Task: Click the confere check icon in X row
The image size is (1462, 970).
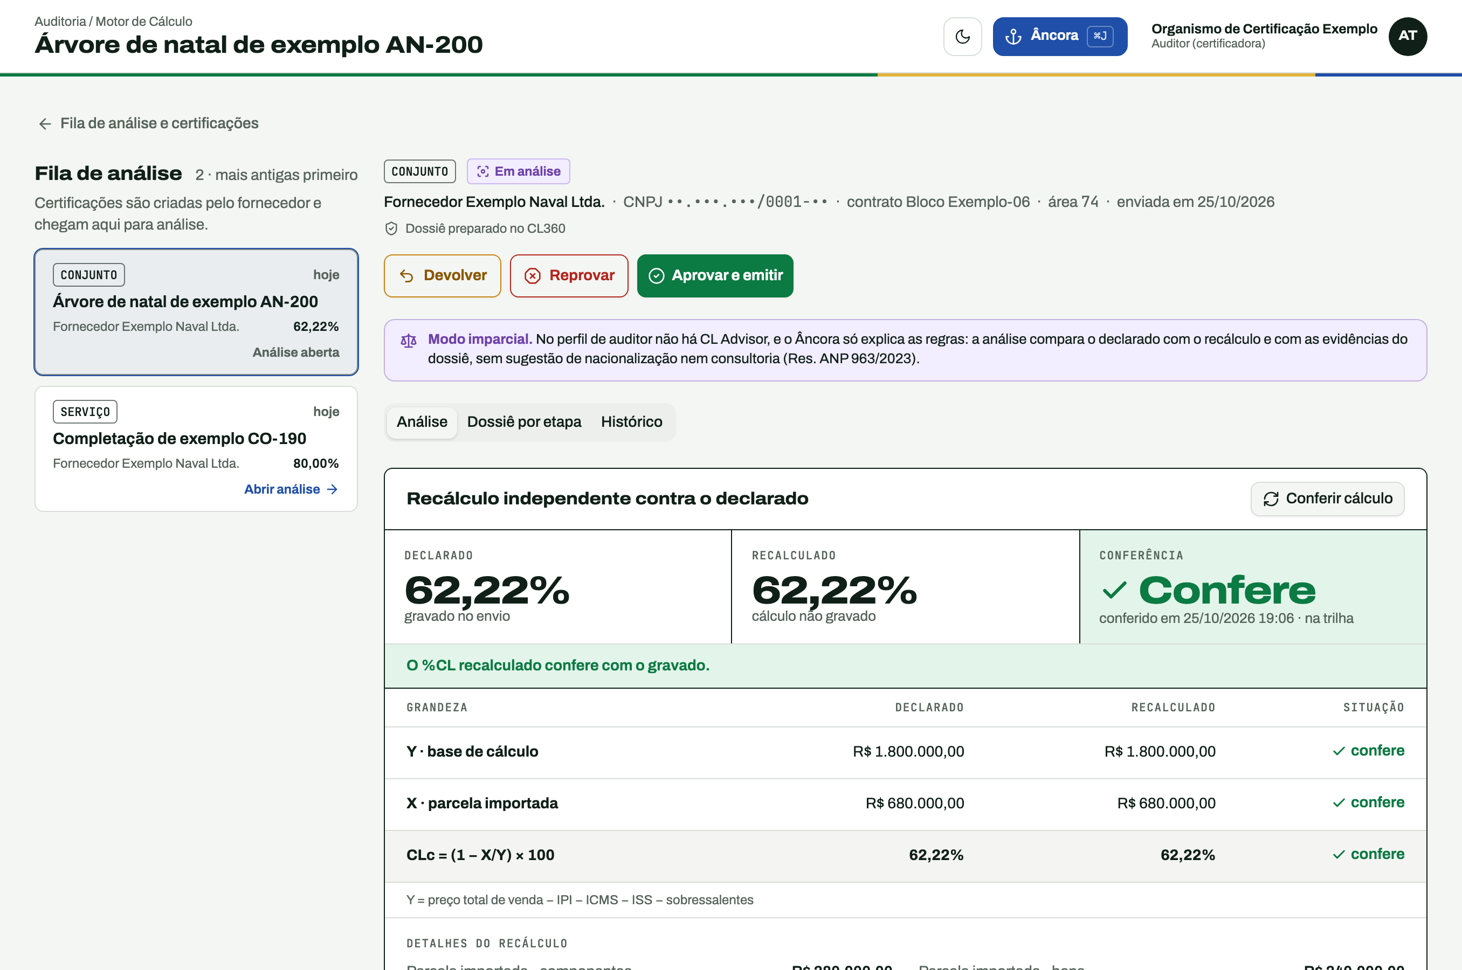Action: [x=1339, y=803]
